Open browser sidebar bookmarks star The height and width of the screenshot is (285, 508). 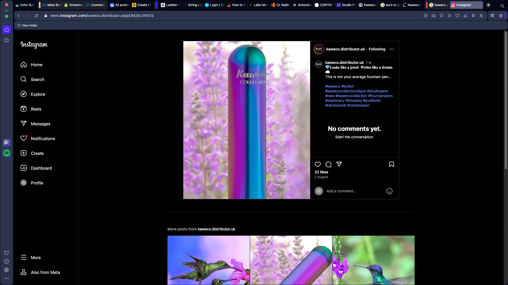7,40
